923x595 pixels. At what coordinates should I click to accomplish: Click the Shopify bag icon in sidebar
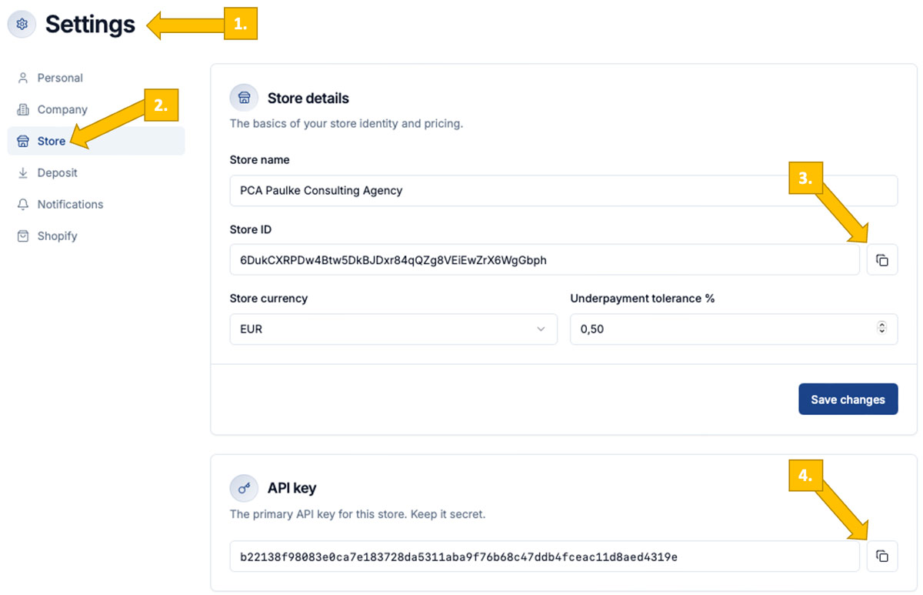[x=23, y=236]
